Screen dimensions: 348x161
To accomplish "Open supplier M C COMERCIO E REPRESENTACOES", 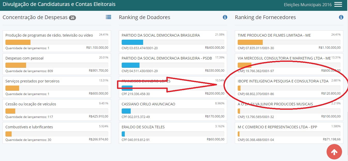I will click(x=289, y=133).
